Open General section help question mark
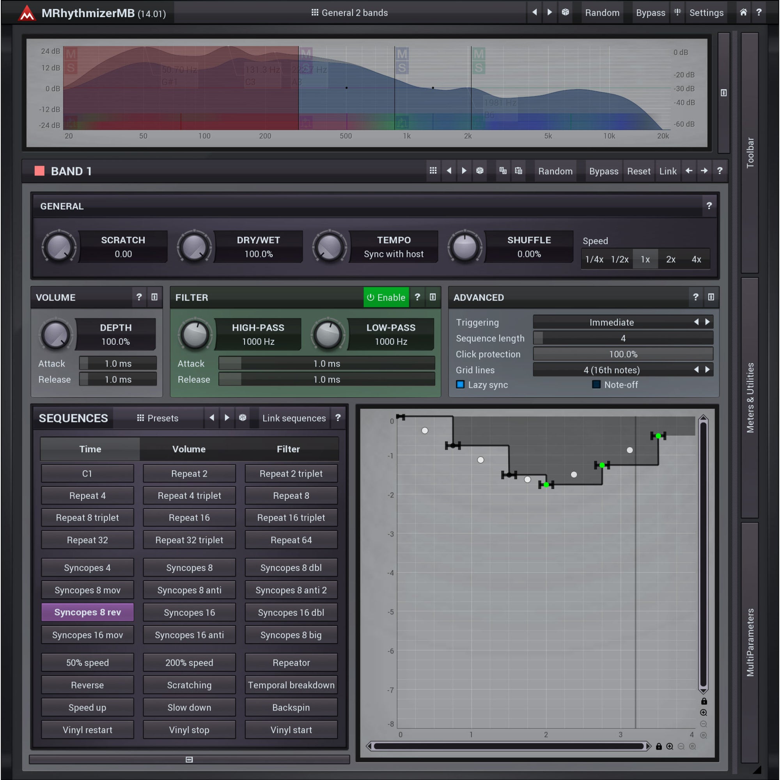Image resolution: width=780 pixels, height=780 pixels. (x=709, y=206)
